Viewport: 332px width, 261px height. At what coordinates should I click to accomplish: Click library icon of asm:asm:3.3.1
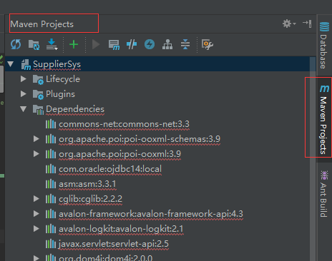pos(51,184)
